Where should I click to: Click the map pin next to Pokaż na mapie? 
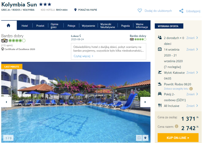[x=75, y=10]
